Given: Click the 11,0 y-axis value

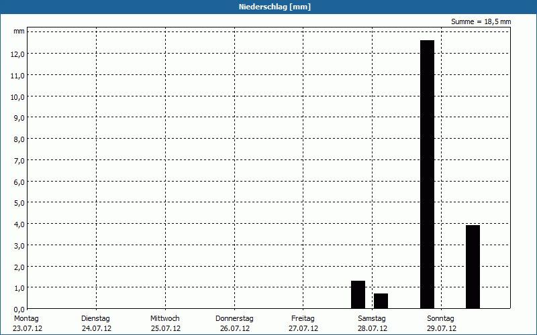Looking at the screenshot, I should tap(17, 76).
